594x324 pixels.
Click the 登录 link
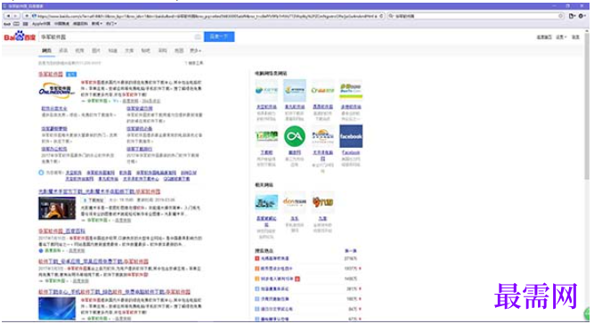point(575,37)
